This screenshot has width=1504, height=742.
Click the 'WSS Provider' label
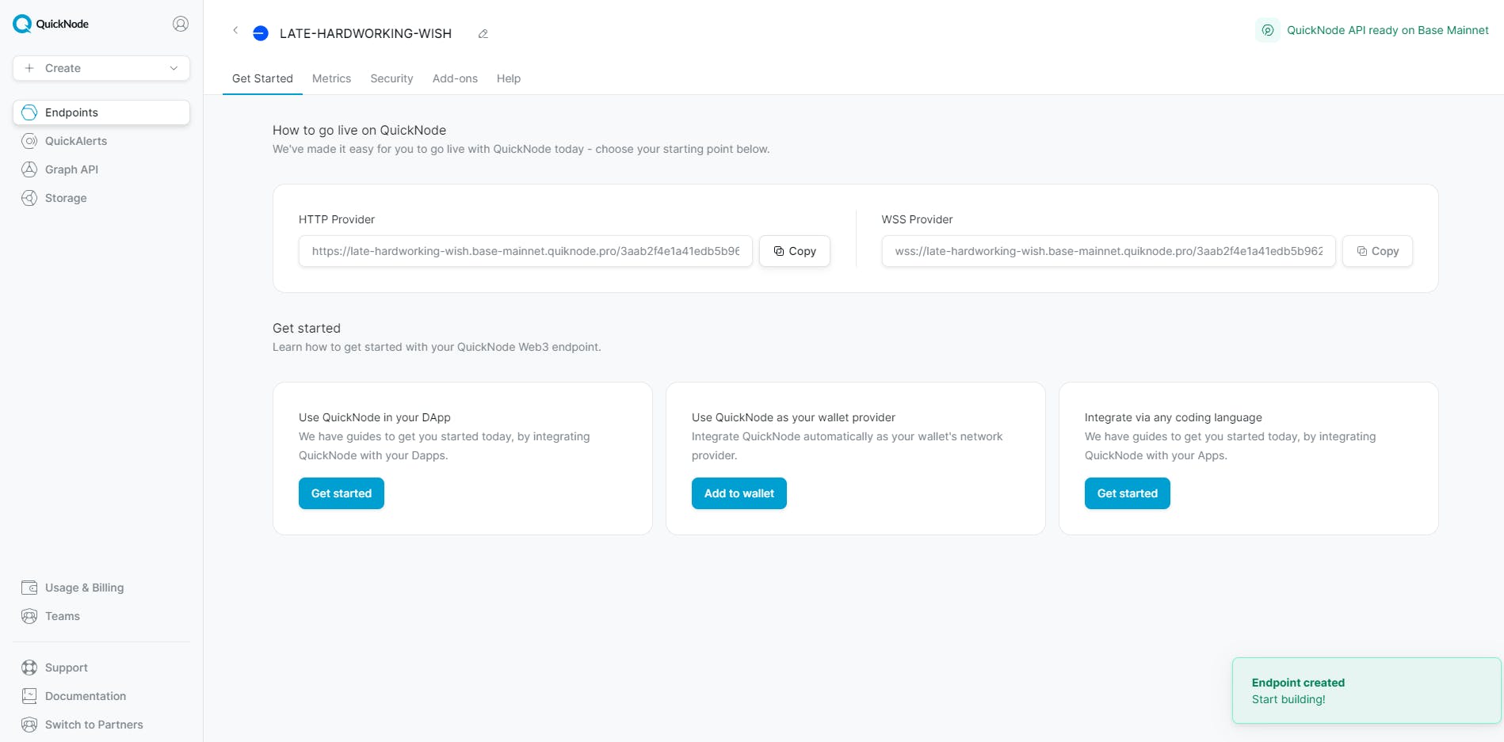click(x=917, y=219)
